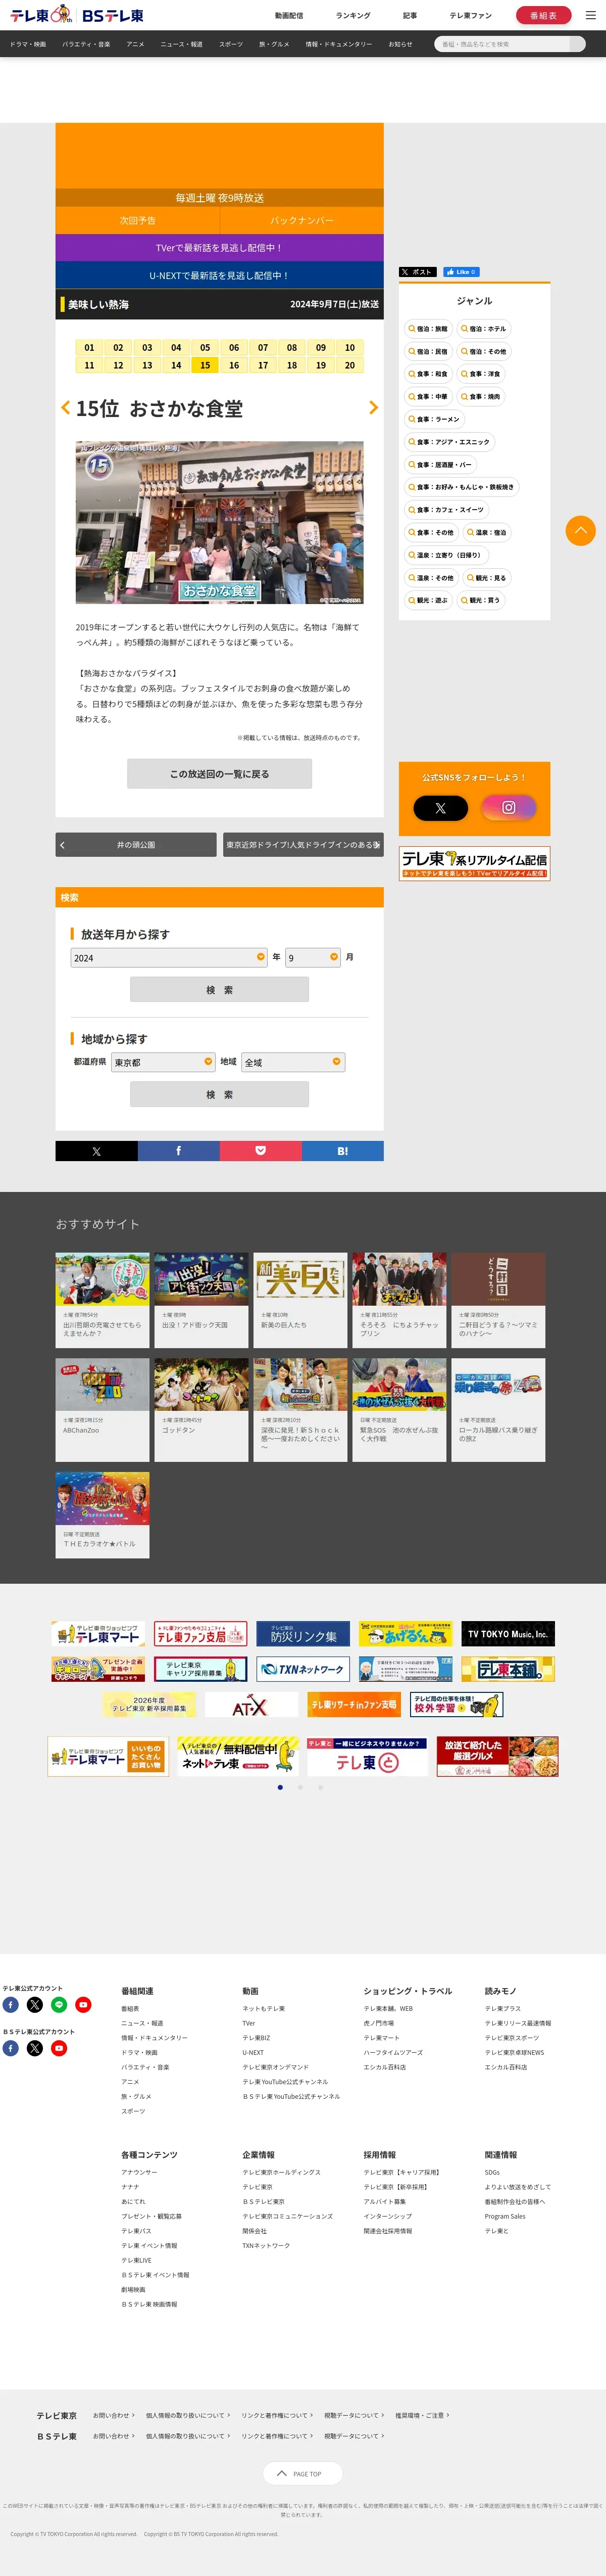Open BS TV Tokyo official X icon
The width and height of the screenshot is (606, 2576).
pyautogui.click(x=35, y=2048)
